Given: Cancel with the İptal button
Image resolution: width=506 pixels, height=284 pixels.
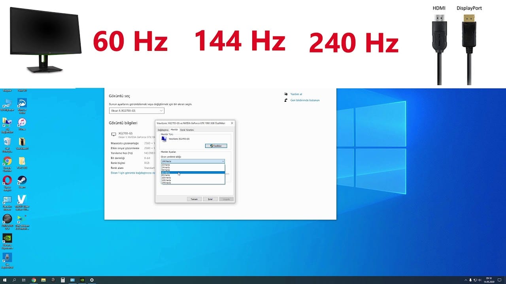Looking at the screenshot, I should point(210,199).
